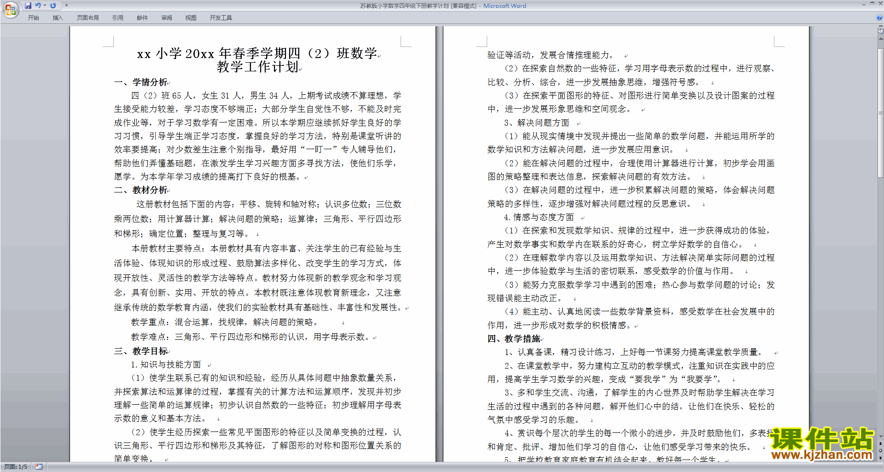Switch to the 审阅 (Review) tab
The width and height of the screenshot is (884, 472).
click(x=167, y=18)
